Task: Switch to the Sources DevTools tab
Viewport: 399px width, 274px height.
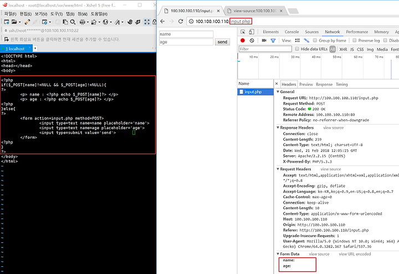Action: pos(311,32)
